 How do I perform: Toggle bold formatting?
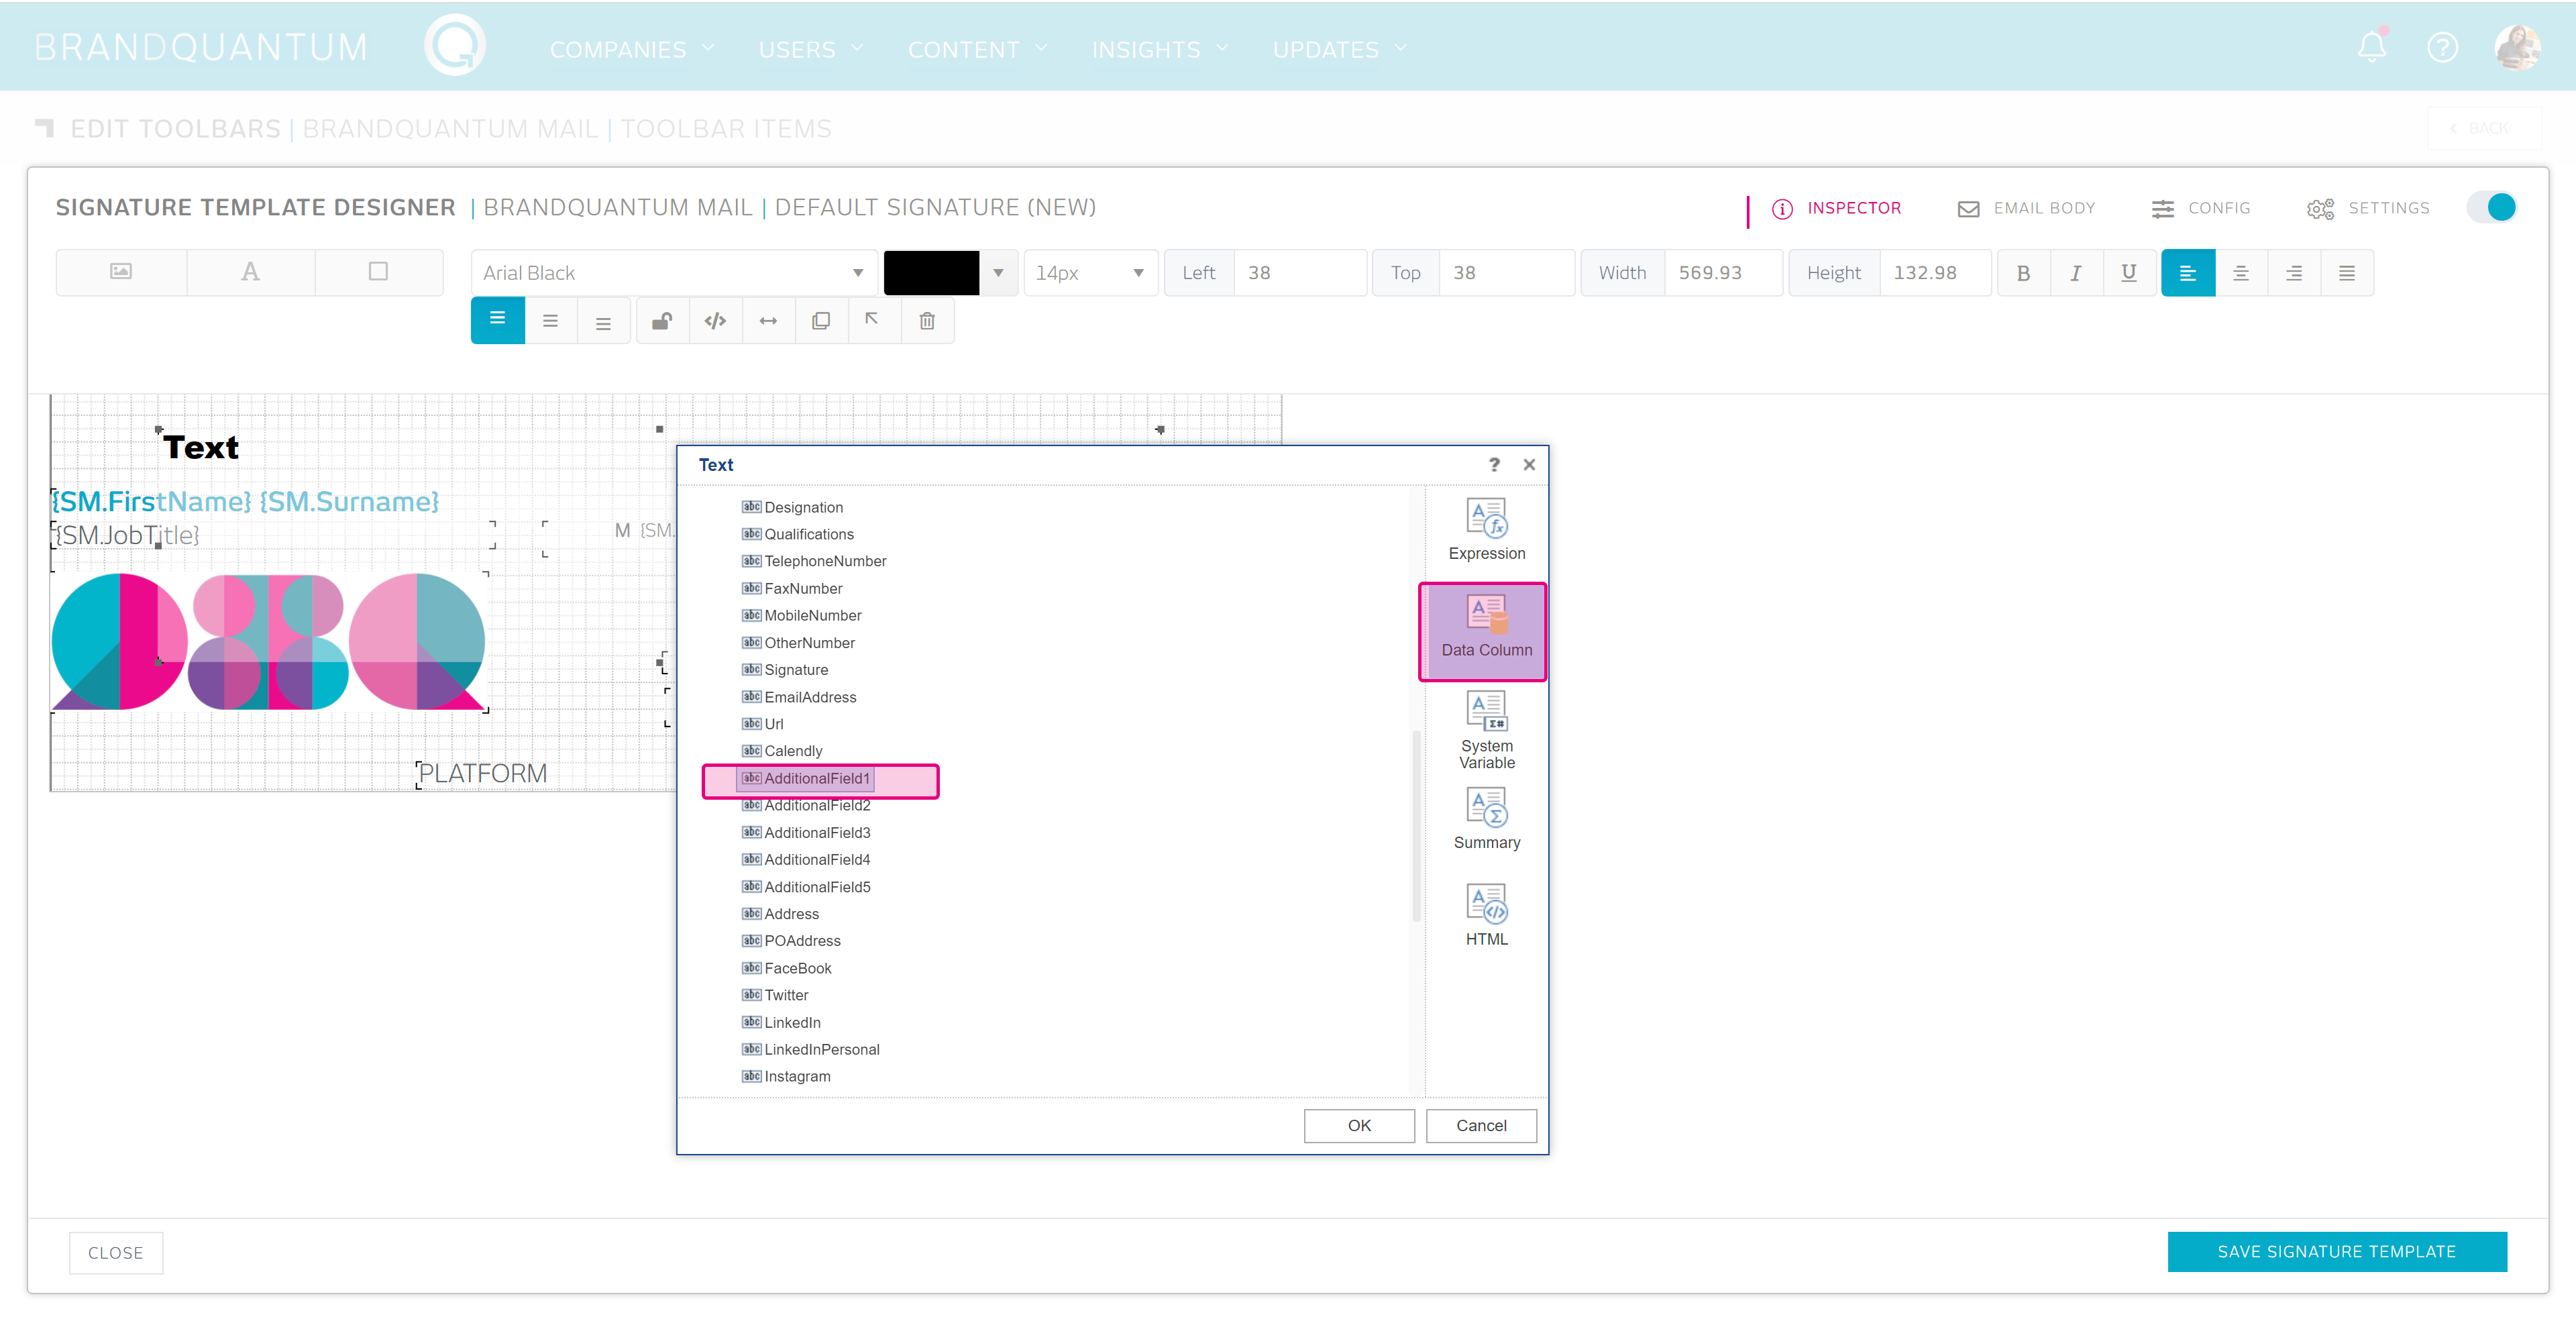(2023, 272)
